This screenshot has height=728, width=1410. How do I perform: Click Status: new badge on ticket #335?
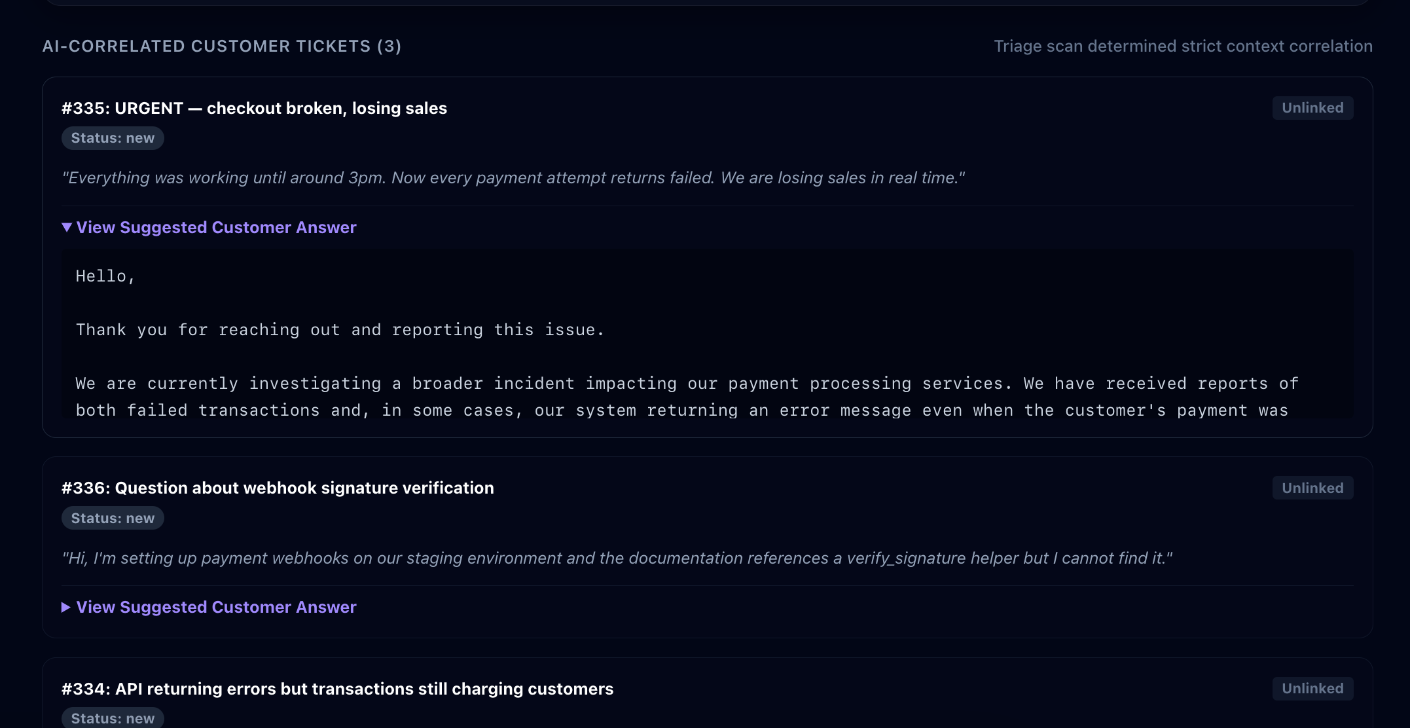pos(113,138)
